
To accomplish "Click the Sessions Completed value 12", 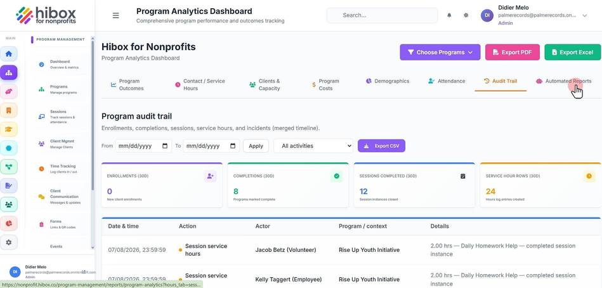I will (x=363, y=191).
